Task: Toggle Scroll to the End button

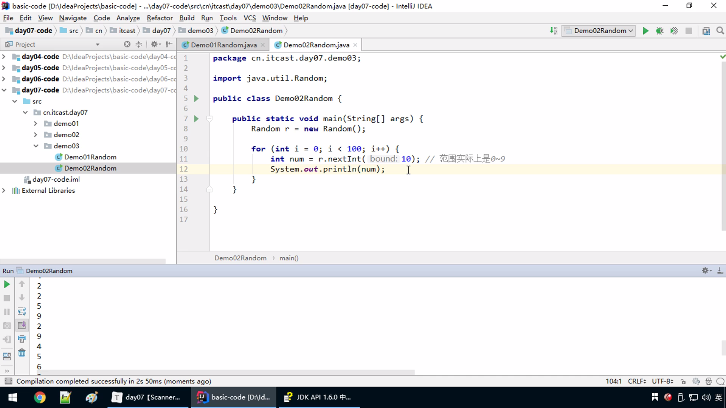Action: click(x=22, y=325)
